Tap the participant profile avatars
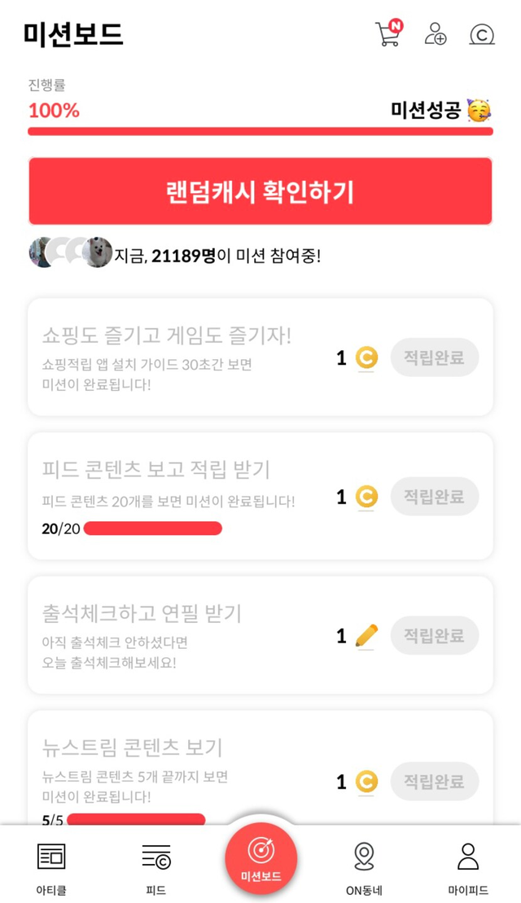The width and height of the screenshot is (521, 903). click(x=70, y=253)
